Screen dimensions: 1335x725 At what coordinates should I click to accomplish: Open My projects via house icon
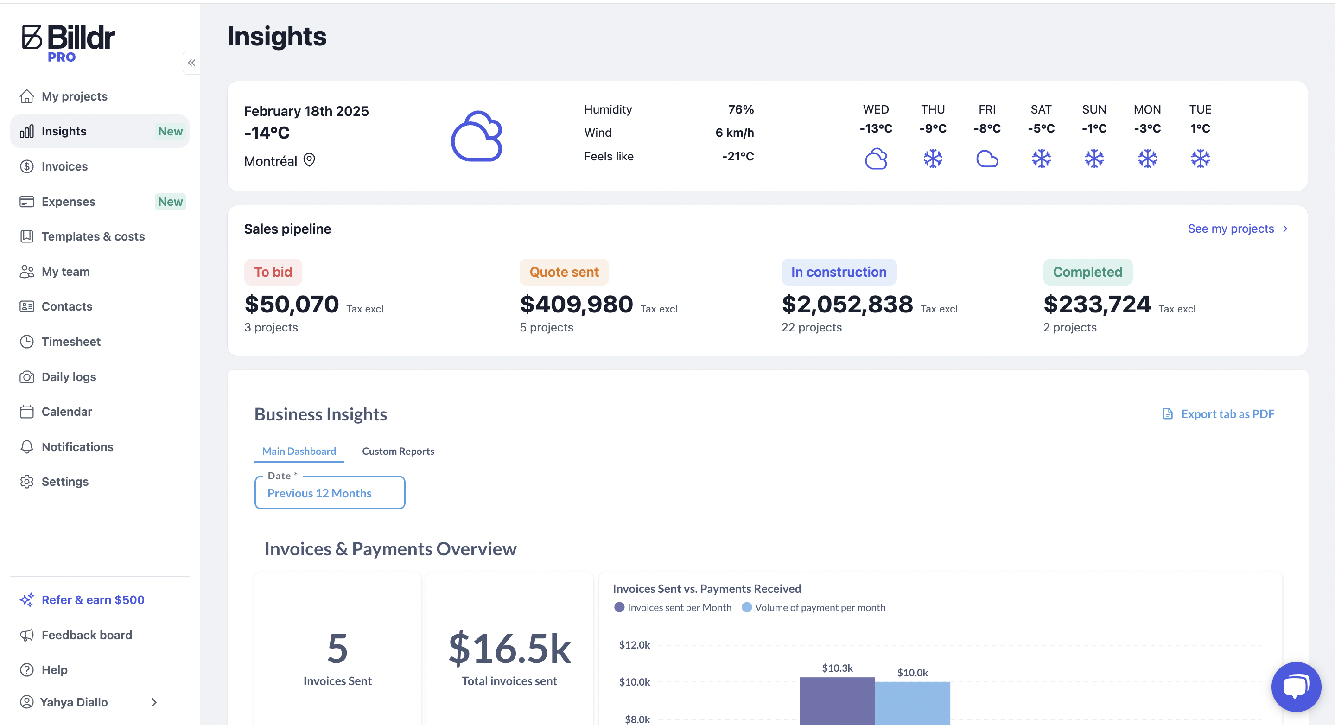pos(26,96)
